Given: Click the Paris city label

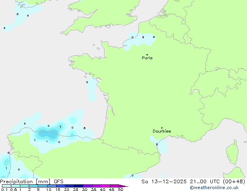Looking at the screenshot, I should [x=147, y=58].
